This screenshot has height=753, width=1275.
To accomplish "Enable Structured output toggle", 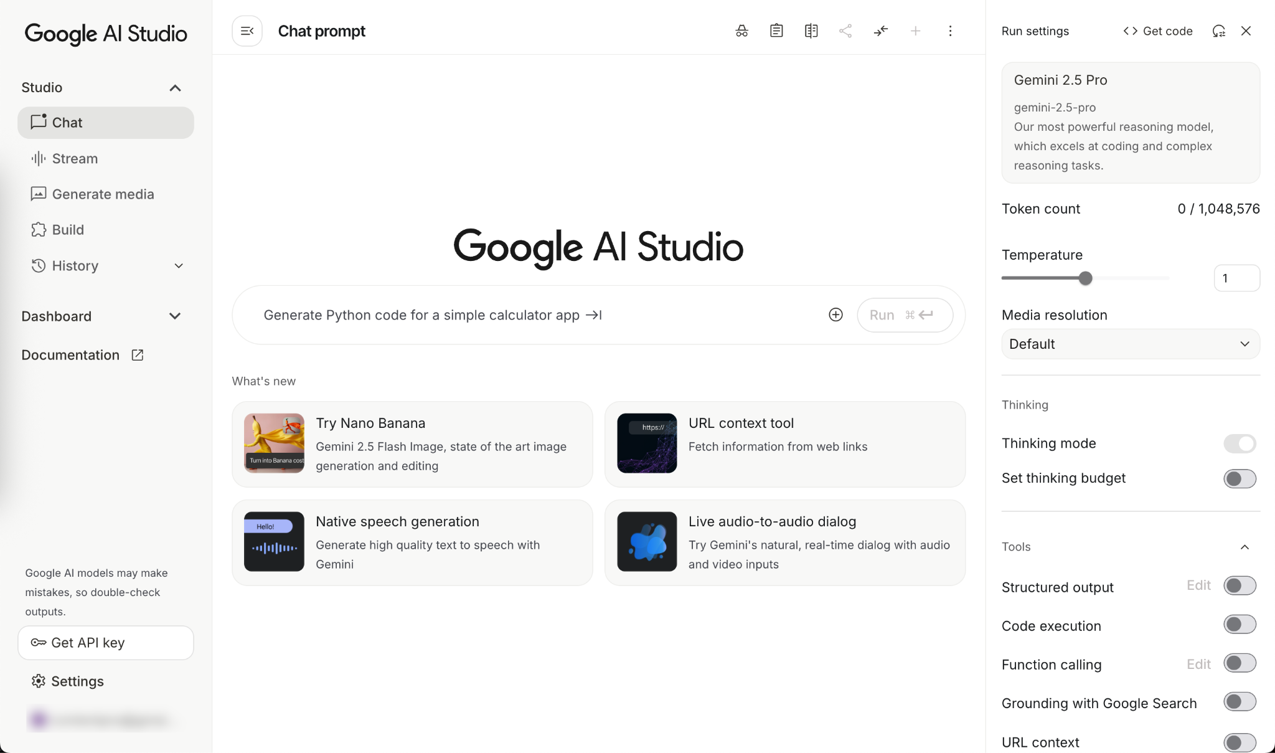I will coord(1240,585).
